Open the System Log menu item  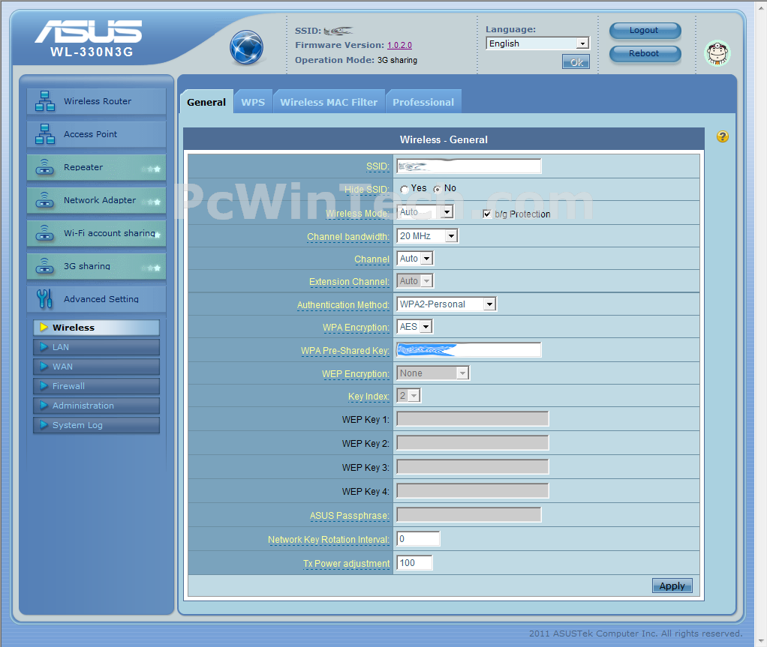pyautogui.click(x=96, y=425)
